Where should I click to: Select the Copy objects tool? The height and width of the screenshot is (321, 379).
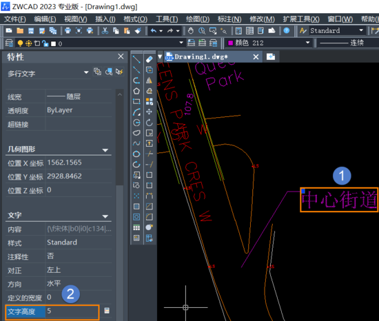coord(150,70)
